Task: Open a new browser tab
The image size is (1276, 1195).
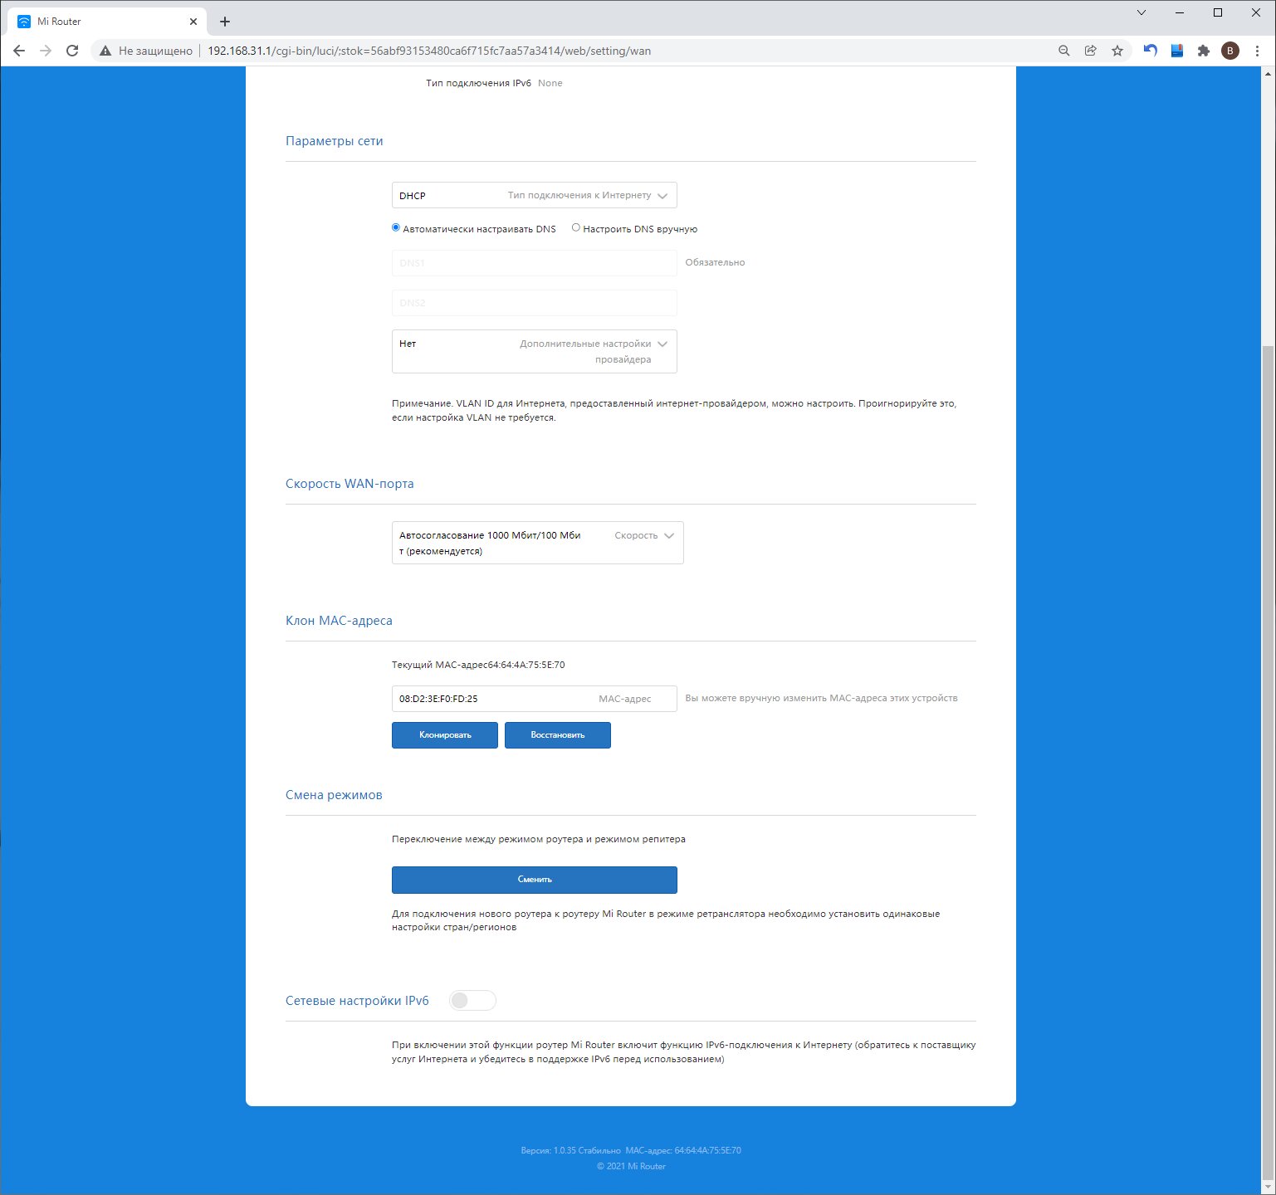Action: pyautogui.click(x=225, y=22)
